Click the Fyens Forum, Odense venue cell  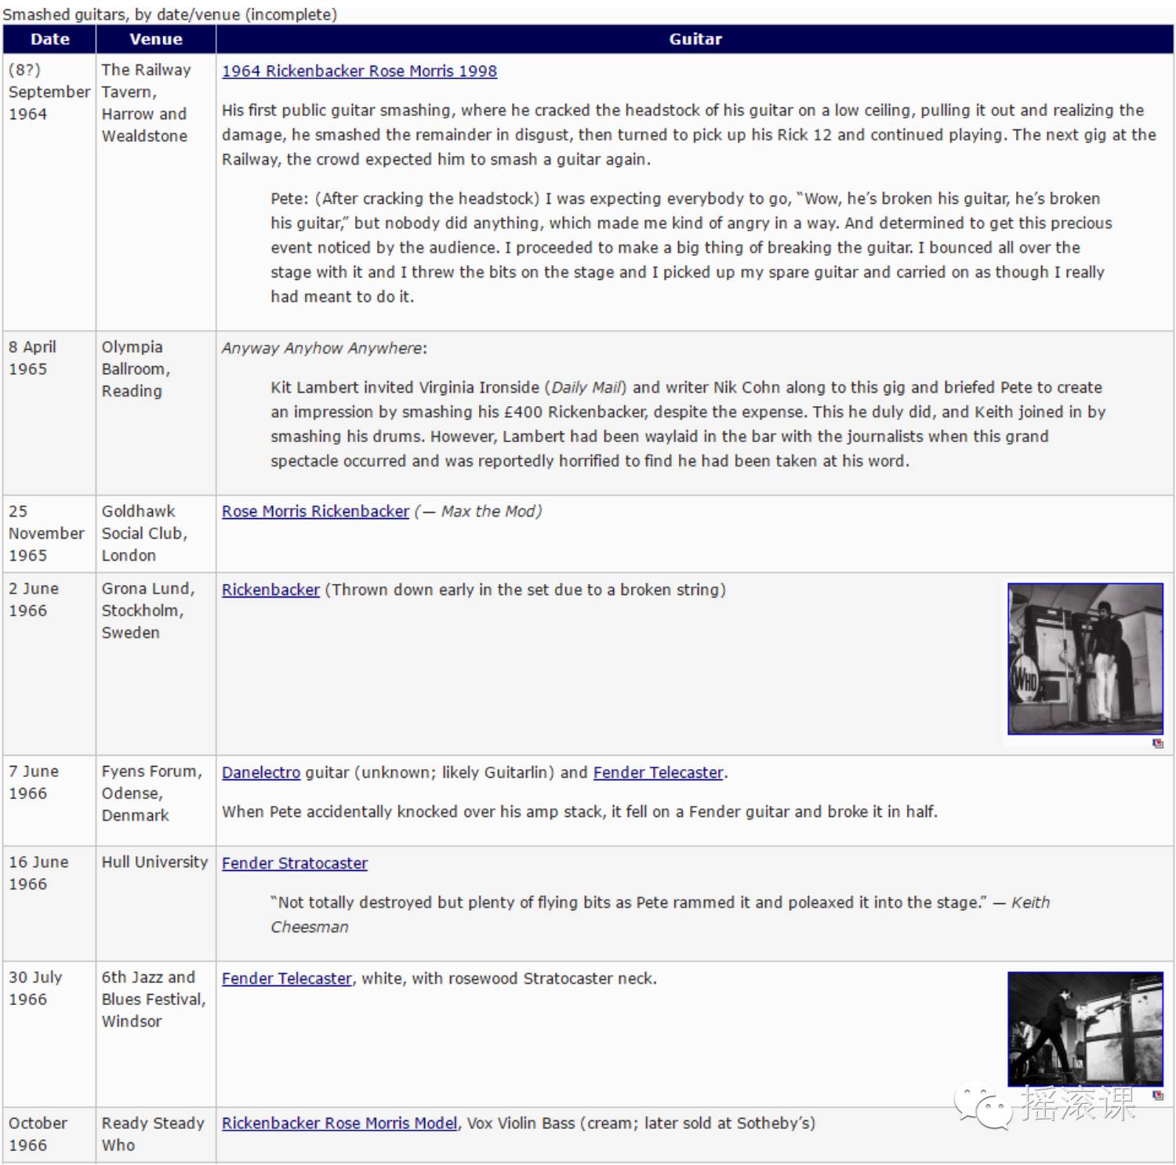(156, 800)
